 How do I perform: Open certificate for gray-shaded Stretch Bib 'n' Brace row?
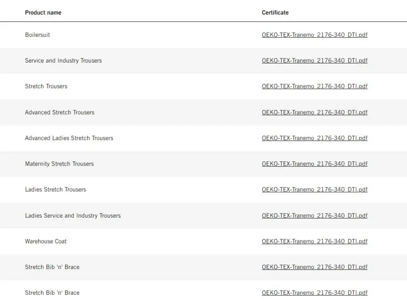coord(315,267)
